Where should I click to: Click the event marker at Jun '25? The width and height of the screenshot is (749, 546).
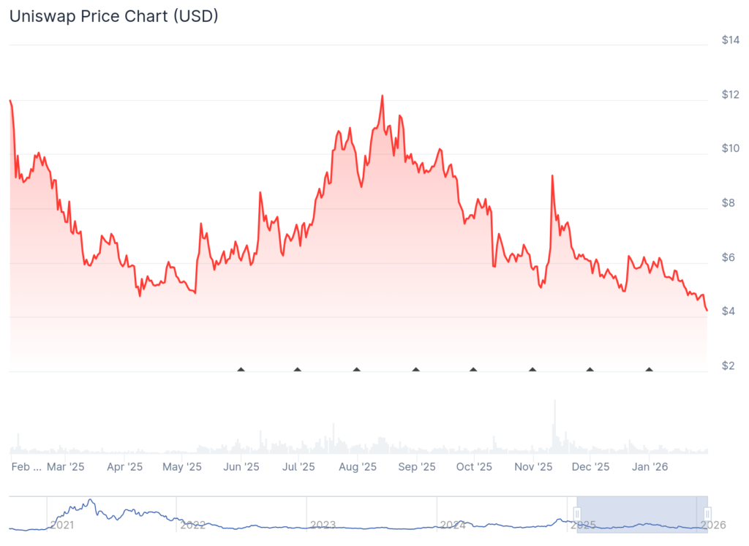pos(241,369)
